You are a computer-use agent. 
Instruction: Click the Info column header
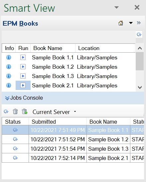(x=9, y=48)
